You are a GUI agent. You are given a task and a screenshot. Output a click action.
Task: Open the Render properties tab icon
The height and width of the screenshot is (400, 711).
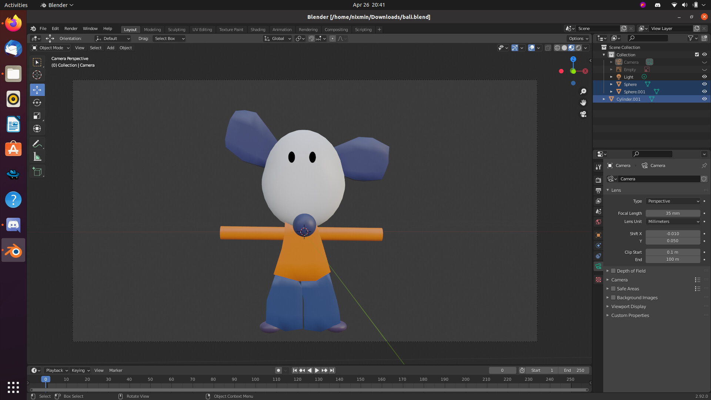pos(598,180)
